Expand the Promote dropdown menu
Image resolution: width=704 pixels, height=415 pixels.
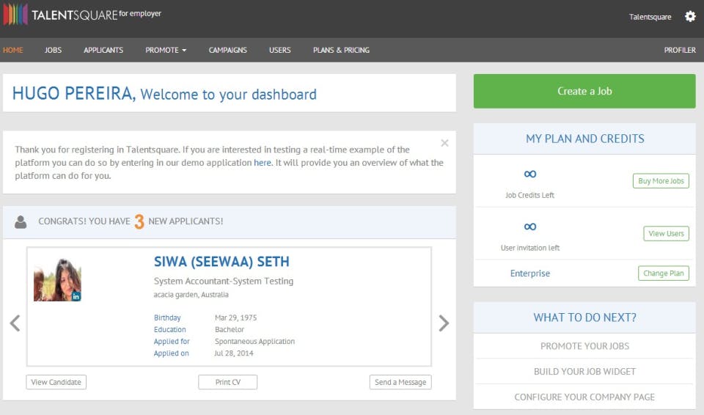[x=166, y=50]
